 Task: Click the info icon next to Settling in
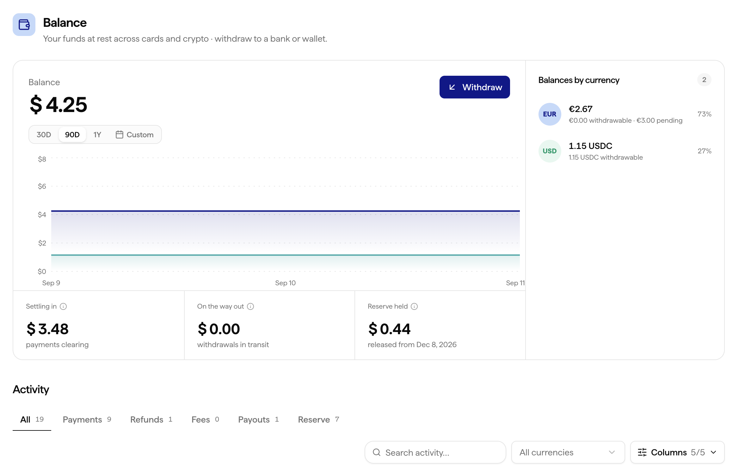tap(63, 306)
